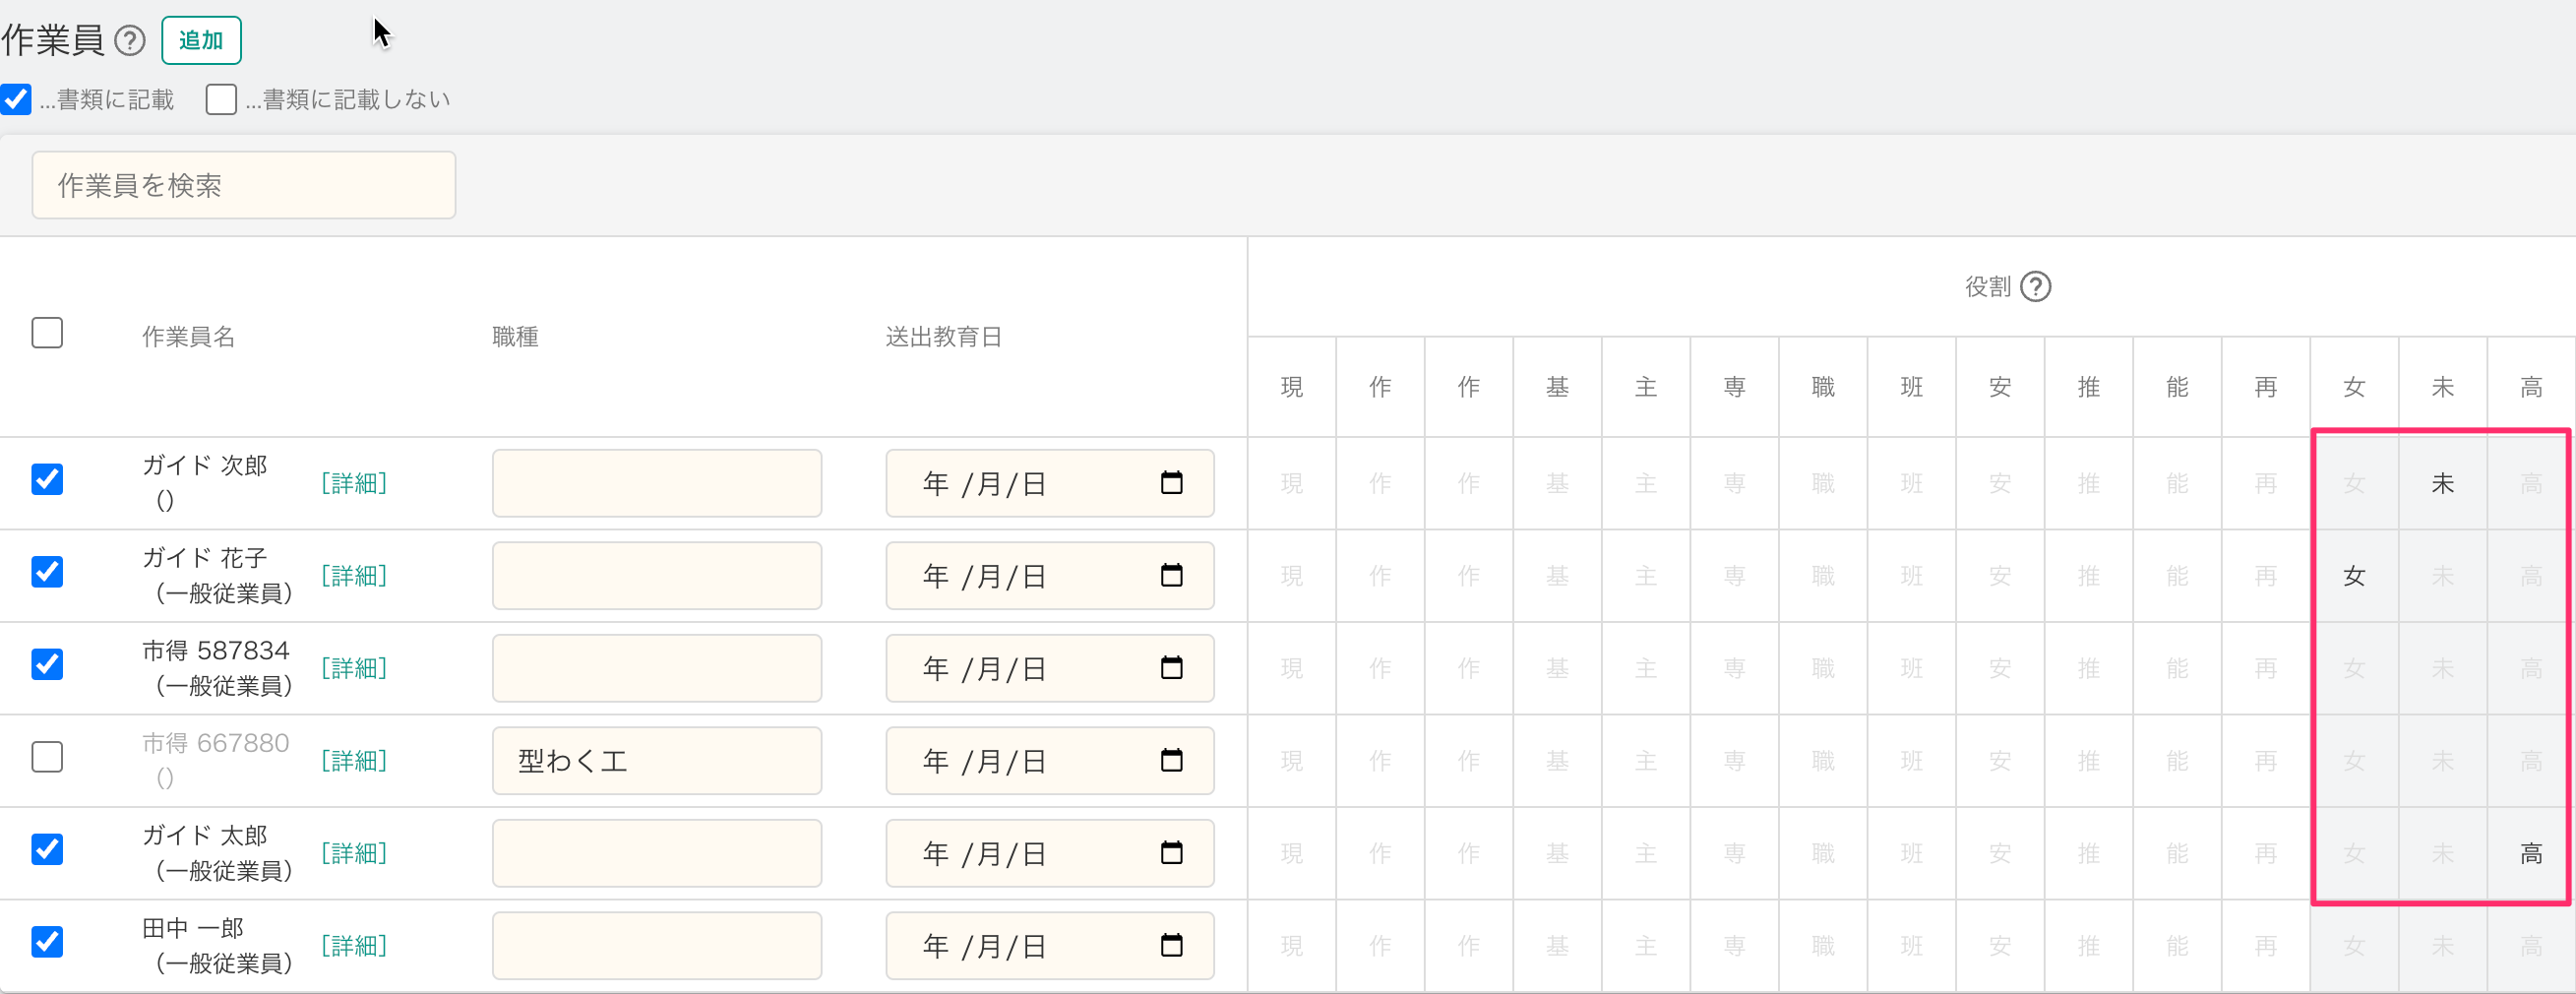Open 詳細 link for ガイド 花子
Image resolution: width=2576 pixels, height=994 pixels.
[354, 576]
